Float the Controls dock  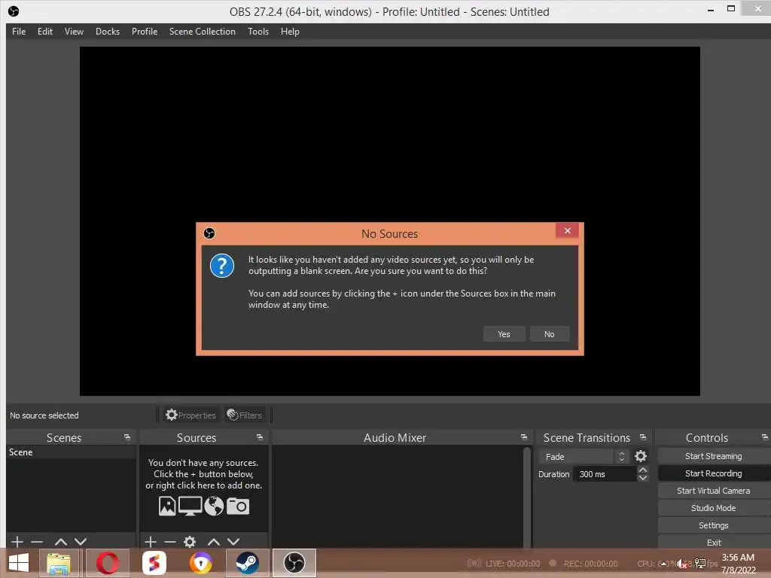[x=765, y=437]
